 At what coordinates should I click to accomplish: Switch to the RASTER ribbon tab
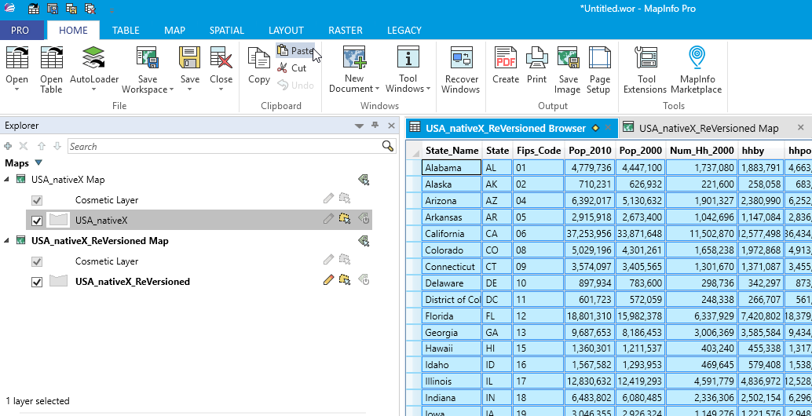point(346,30)
